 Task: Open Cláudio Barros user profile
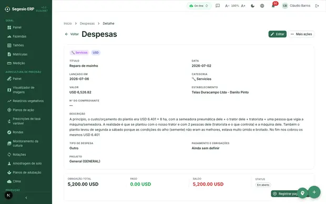[296, 6]
